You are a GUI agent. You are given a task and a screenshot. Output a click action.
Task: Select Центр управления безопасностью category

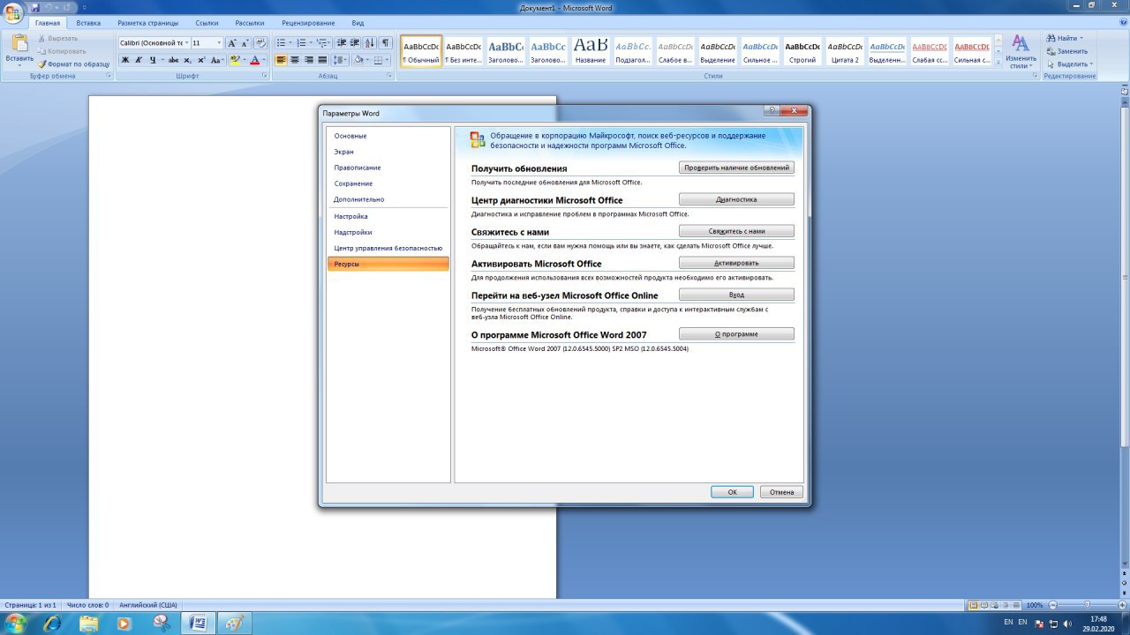pyautogui.click(x=388, y=248)
